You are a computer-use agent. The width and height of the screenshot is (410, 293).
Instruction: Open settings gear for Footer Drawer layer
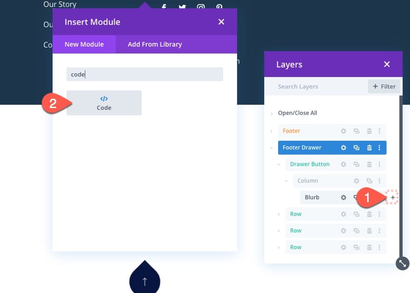pyautogui.click(x=343, y=148)
